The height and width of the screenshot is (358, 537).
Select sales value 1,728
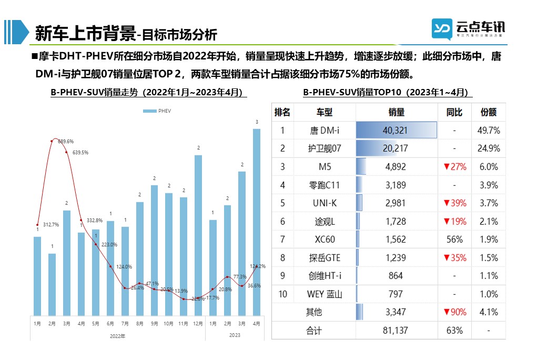pos(396,222)
